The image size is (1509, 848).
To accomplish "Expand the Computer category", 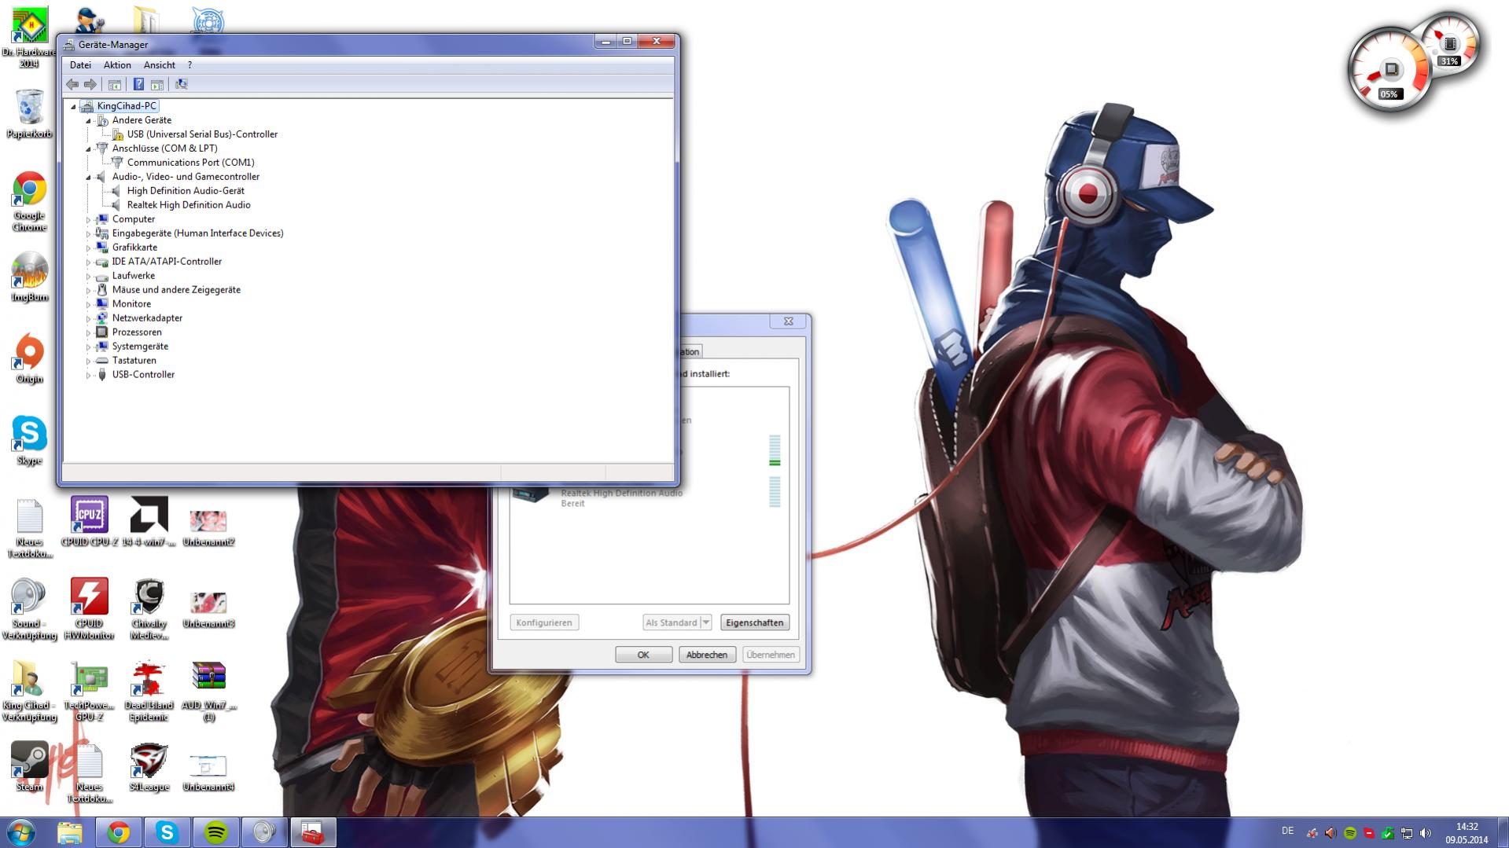I will coord(88,220).
